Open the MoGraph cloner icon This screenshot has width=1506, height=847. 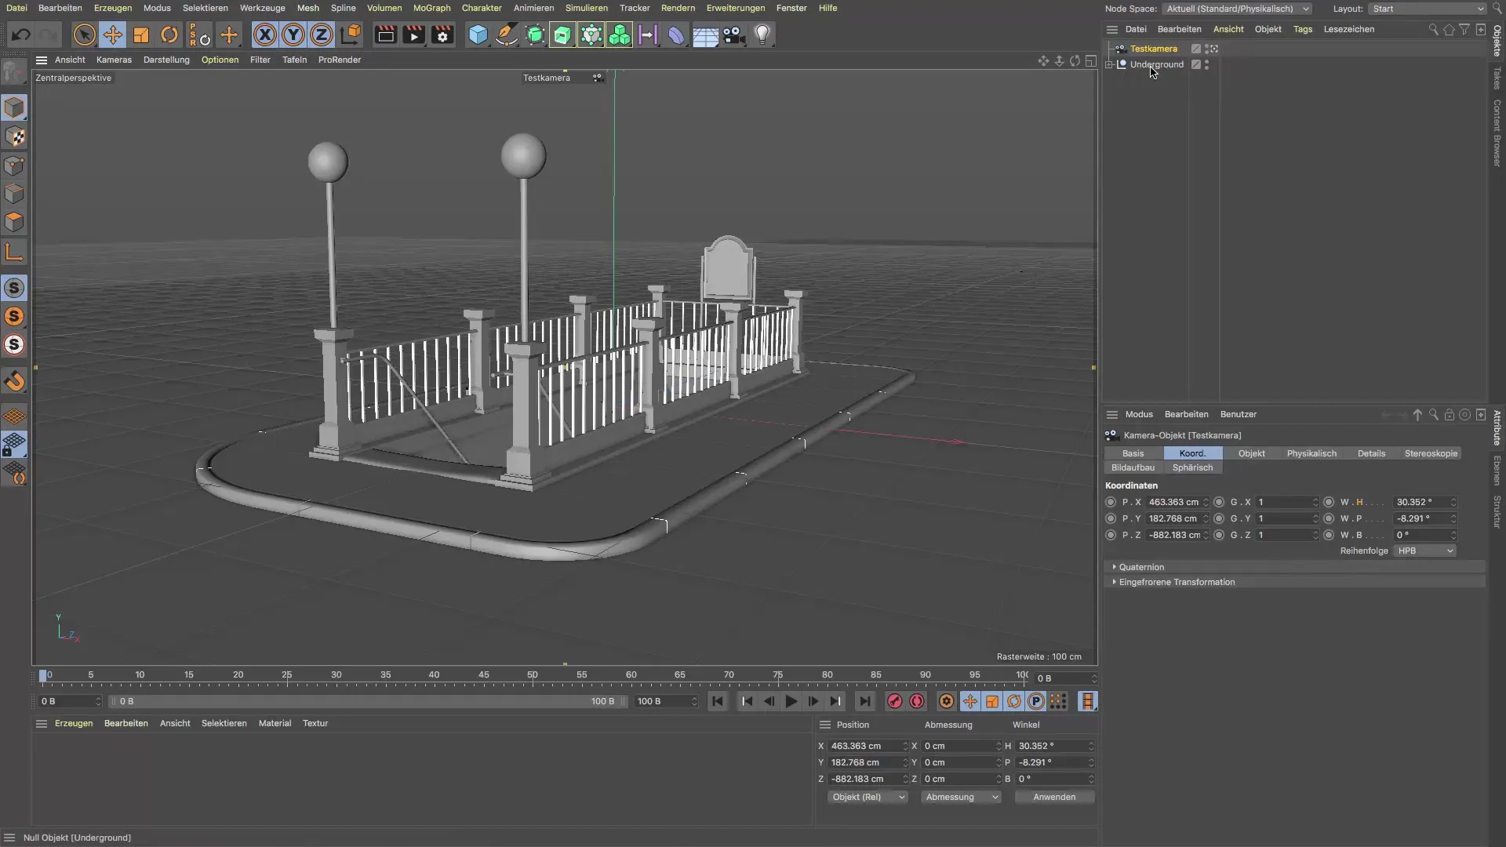620,35
